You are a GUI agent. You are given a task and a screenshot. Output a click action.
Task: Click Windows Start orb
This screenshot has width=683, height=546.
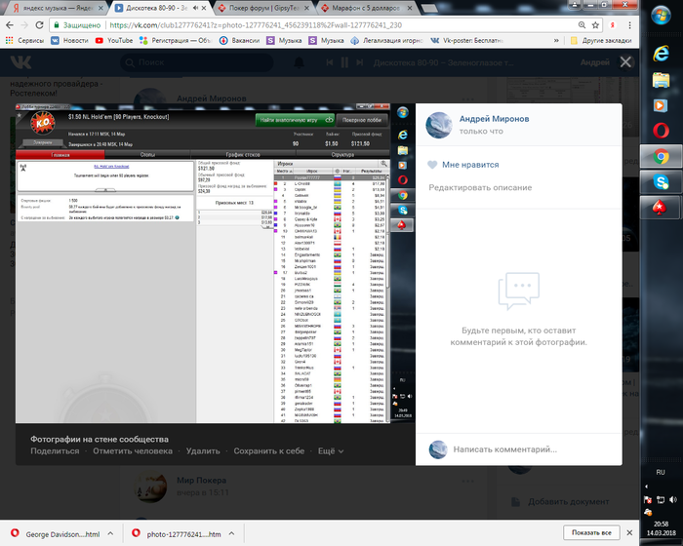coord(661,16)
